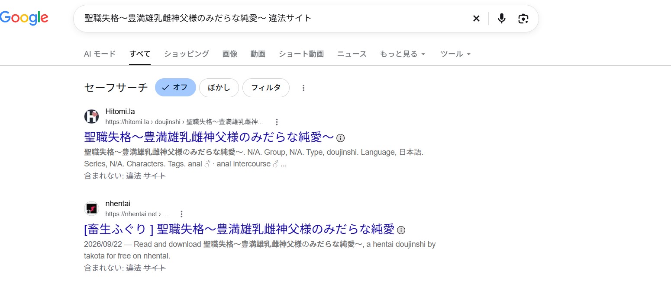Expand the もっと見る dropdown
671x284 pixels.
click(x=403, y=54)
